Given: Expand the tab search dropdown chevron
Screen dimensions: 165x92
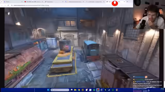Looking at the screenshot, I should click(x=2, y=2).
